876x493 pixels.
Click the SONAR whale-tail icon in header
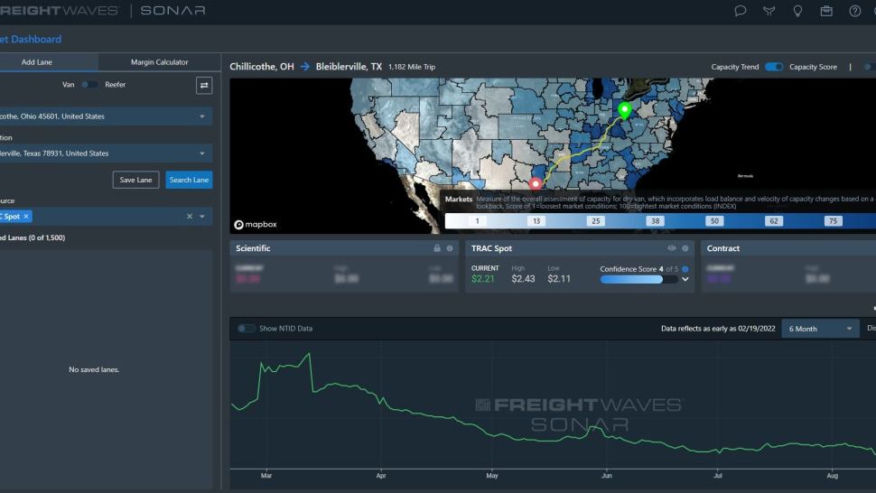[769, 11]
